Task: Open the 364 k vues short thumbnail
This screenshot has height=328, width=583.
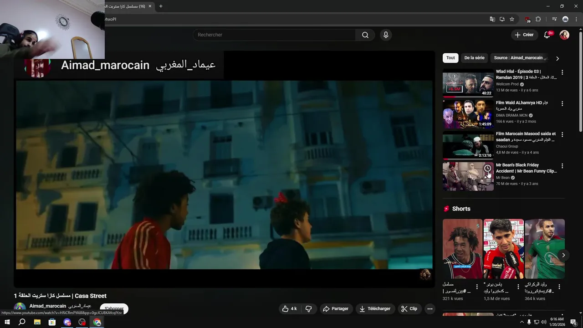Action: 545,249
